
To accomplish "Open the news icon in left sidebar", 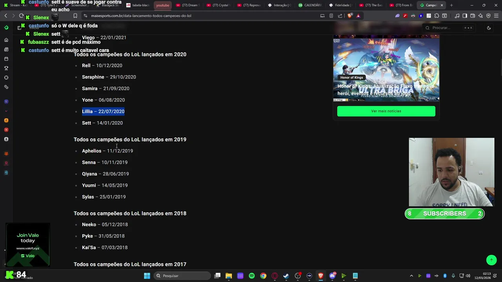I will (6, 49).
